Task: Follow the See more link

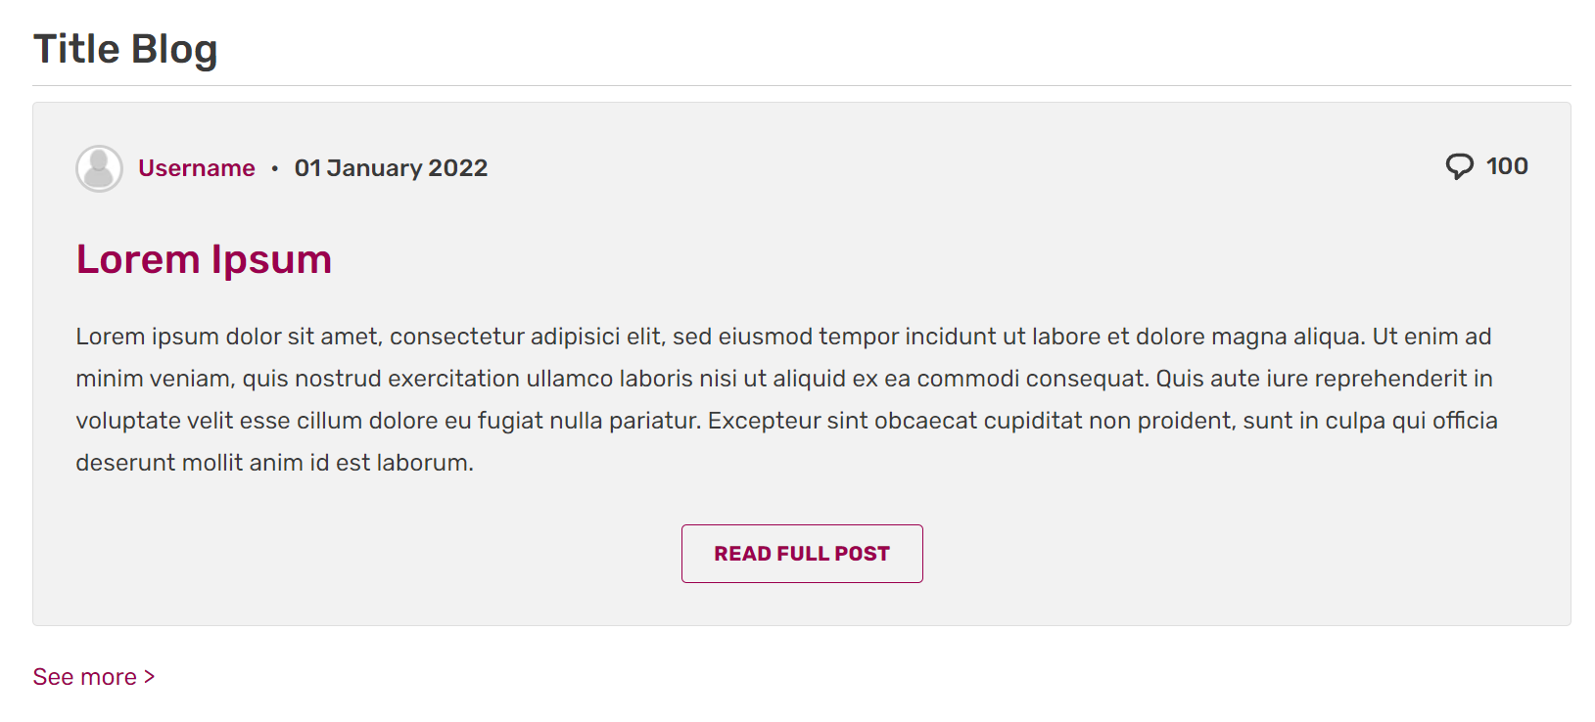Action: (x=85, y=677)
